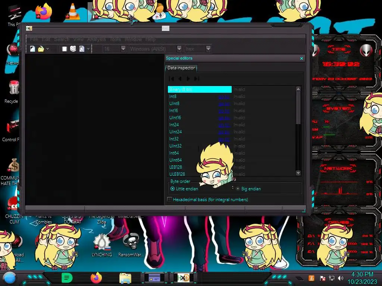Select the ULEB128 row label
The image size is (382, 286).
pos(177,174)
